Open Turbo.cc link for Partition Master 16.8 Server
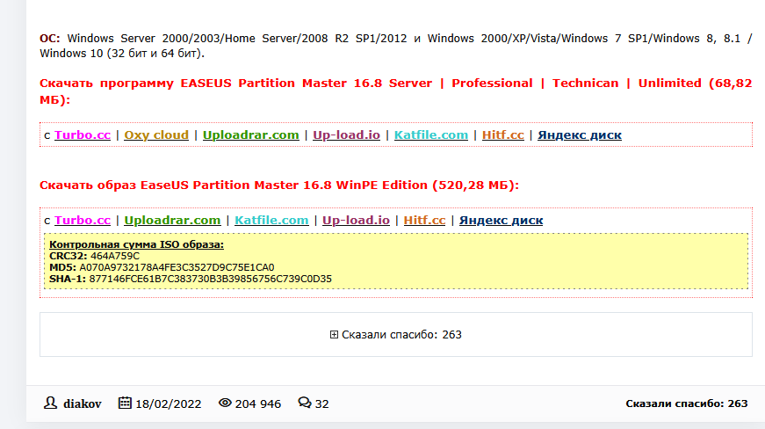This screenshot has height=429, width=765. 83,135
